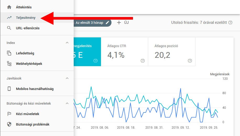
Task: Collapse the Index section
Action: (x=67, y=43)
